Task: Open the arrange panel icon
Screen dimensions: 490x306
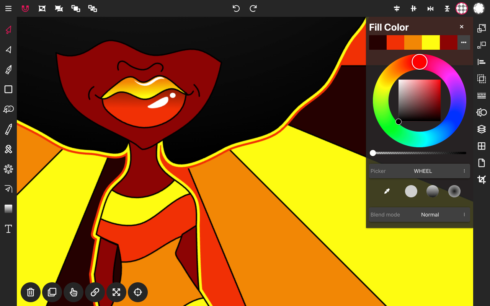Action: pyautogui.click(x=482, y=28)
